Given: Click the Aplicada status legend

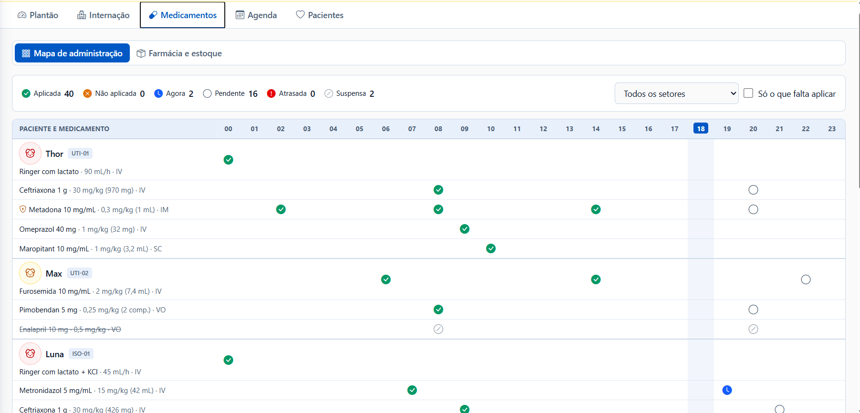Looking at the screenshot, I should [48, 93].
